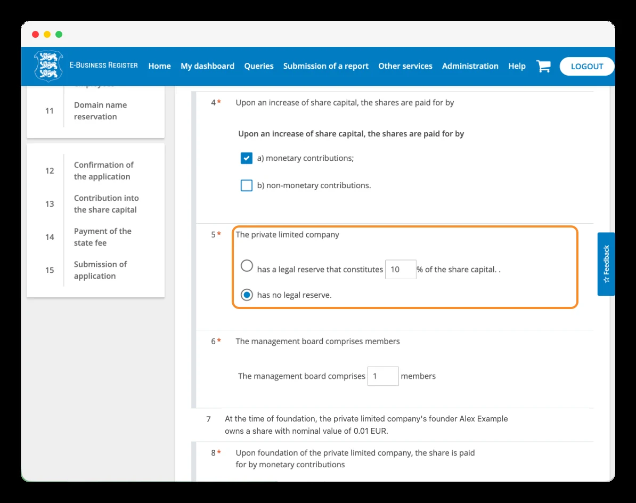
Task: Open the Queries menu
Action: [259, 66]
